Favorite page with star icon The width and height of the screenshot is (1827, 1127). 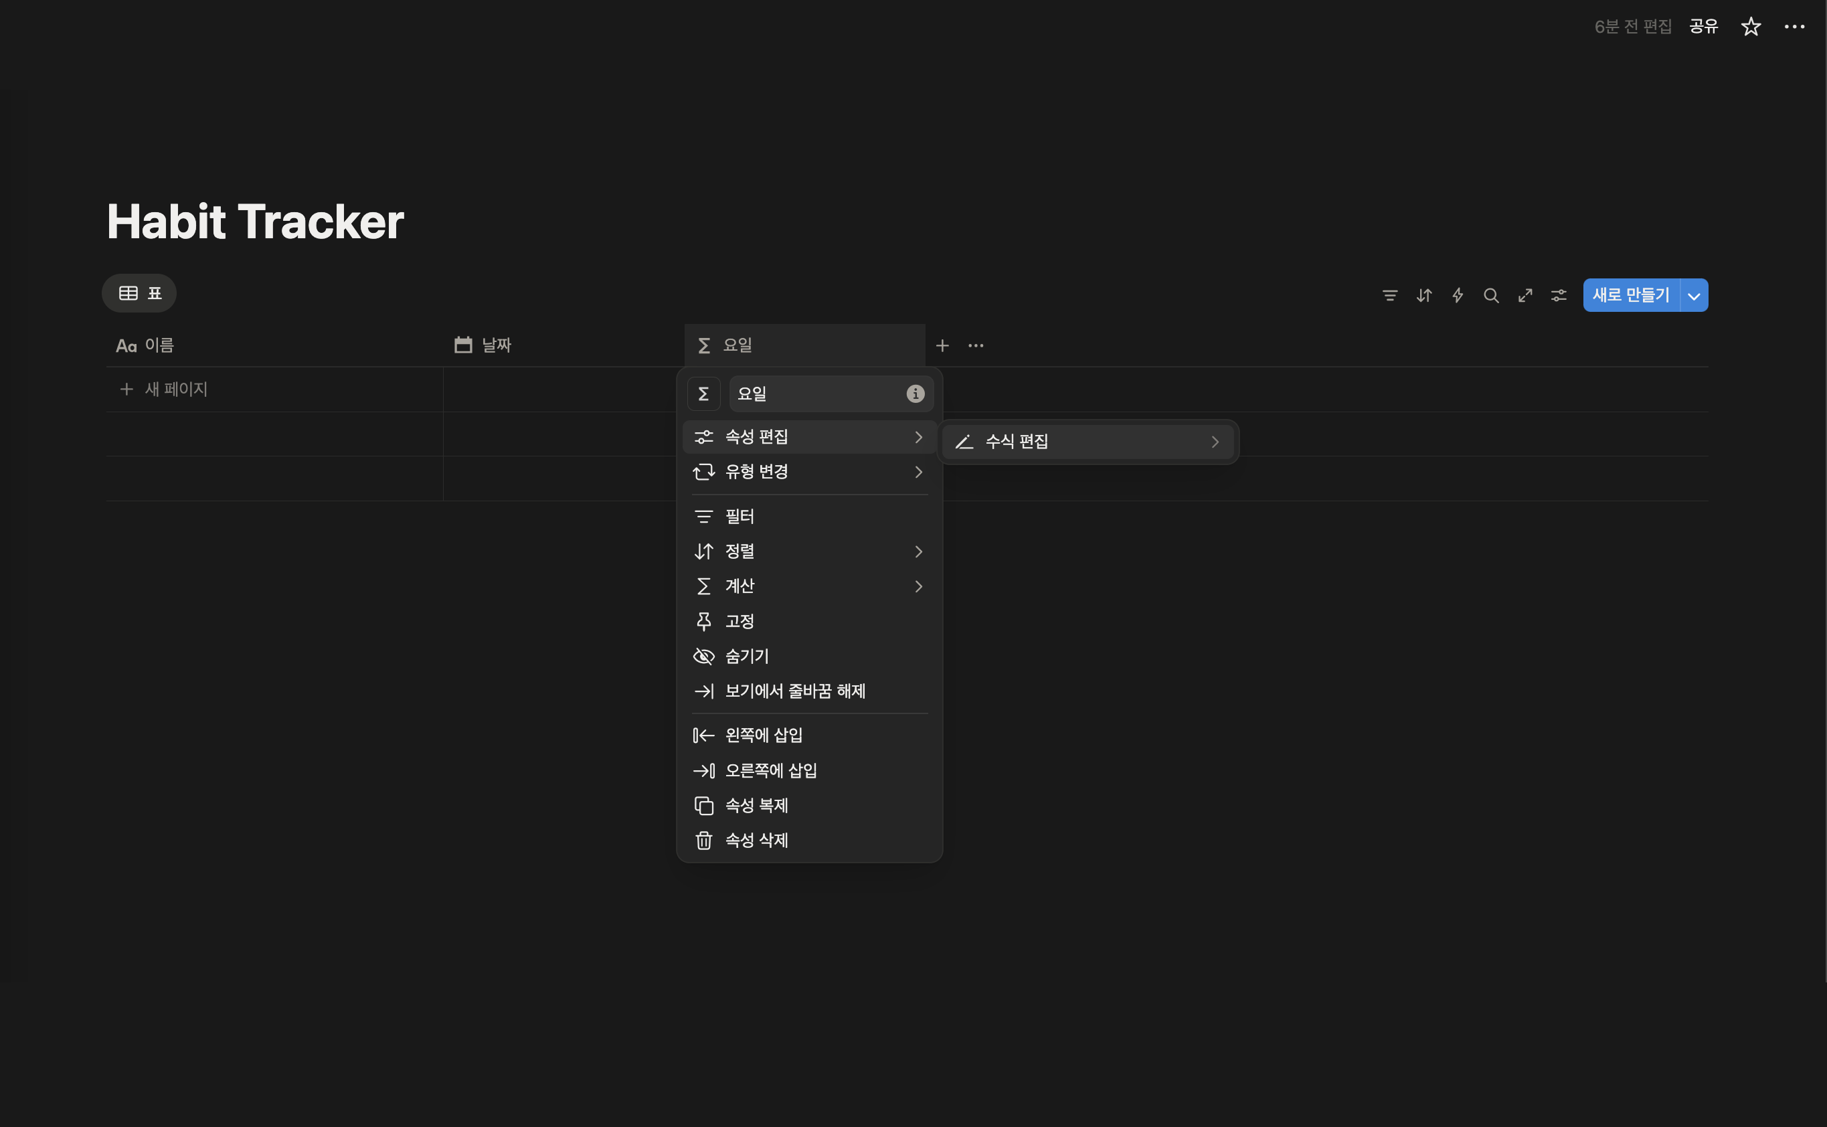click(x=1750, y=27)
